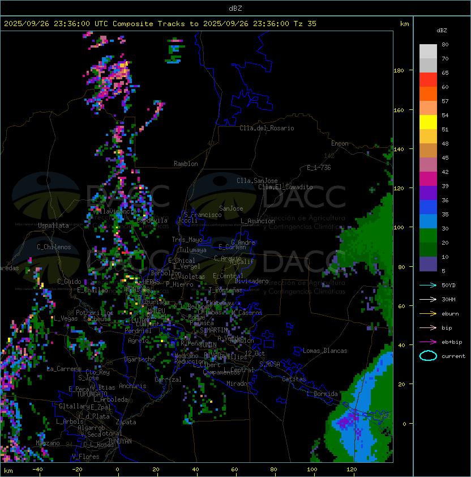Click the 'La_Carrera' map label
471x477 pixels.
(63, 369)
